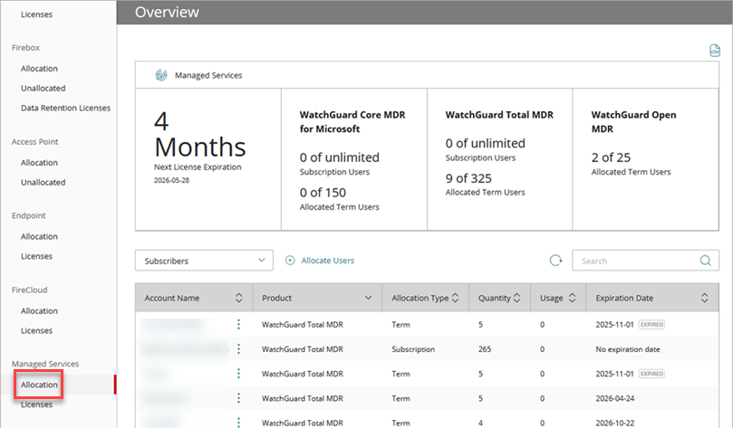Open Data Retention Licenses page
The height and width of the screenshot is (428, 733).
click(x=65, y=108)
